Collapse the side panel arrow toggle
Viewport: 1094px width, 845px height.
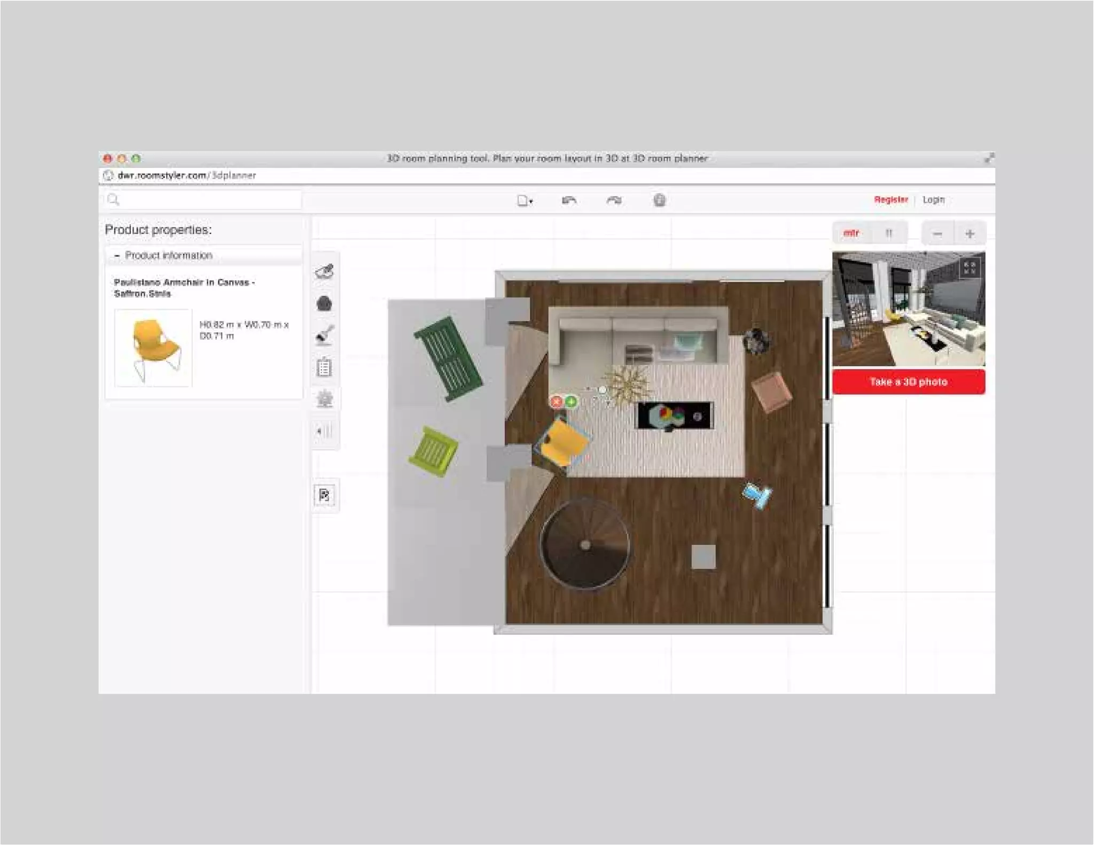pos(324,431)
